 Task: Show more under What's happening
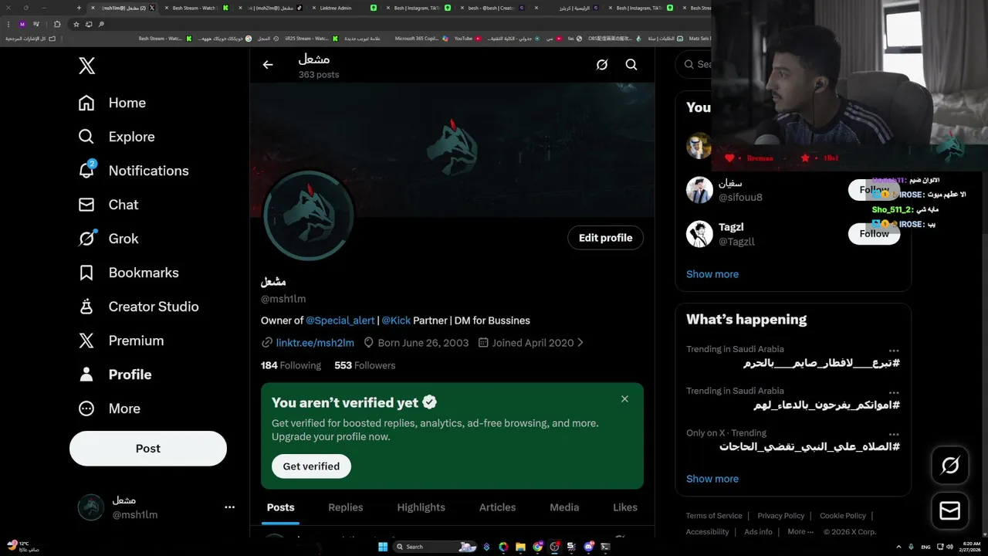712,479
